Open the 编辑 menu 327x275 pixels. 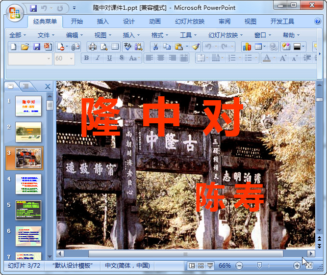[x=75, y=35]
